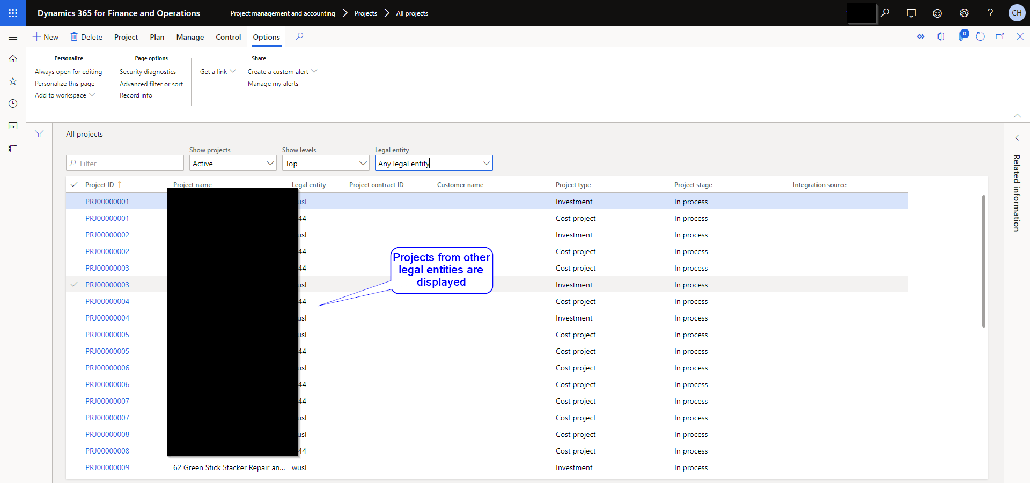The height and width of the screenshot is (483, 1030).
Task: Click the action pane search magnifier
Action: click(299, 36)
